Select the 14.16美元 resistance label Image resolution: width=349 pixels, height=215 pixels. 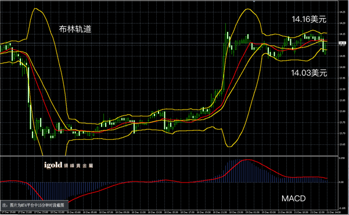[x=309, y=19]
